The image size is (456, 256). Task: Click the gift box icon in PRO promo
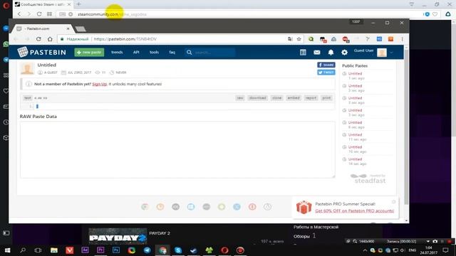pyautogui.click(x=304, y=207)
